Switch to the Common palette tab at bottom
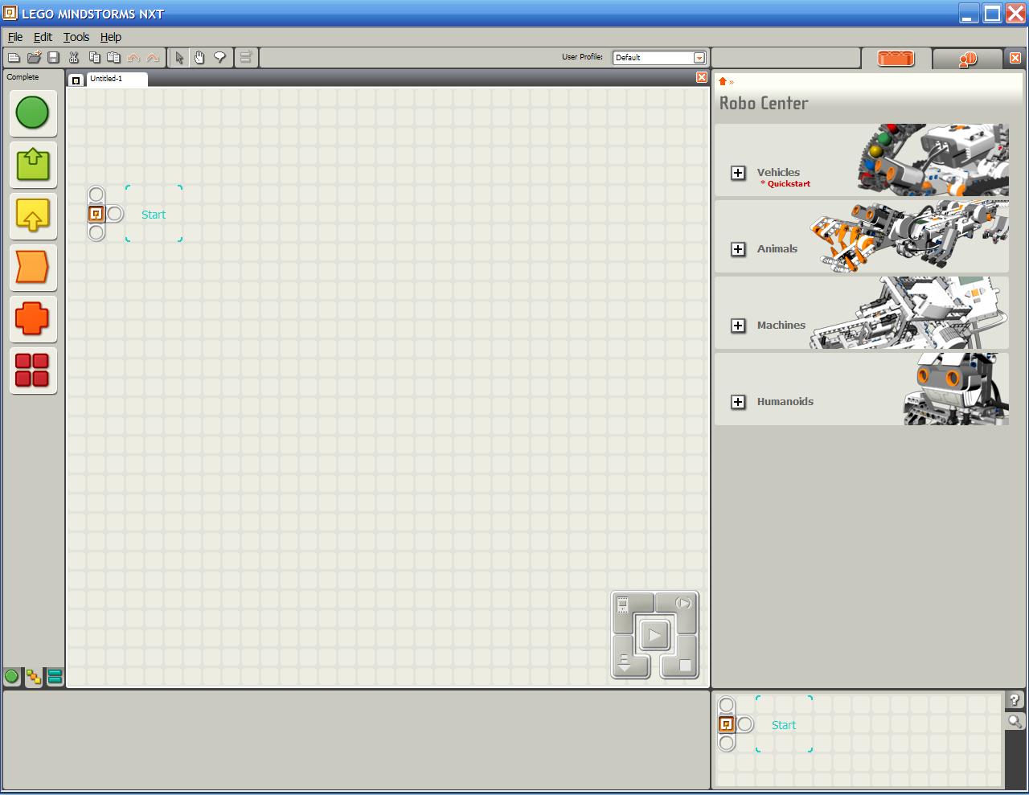The width and height of the screenshot is (1029, 795). click(11, 677)
